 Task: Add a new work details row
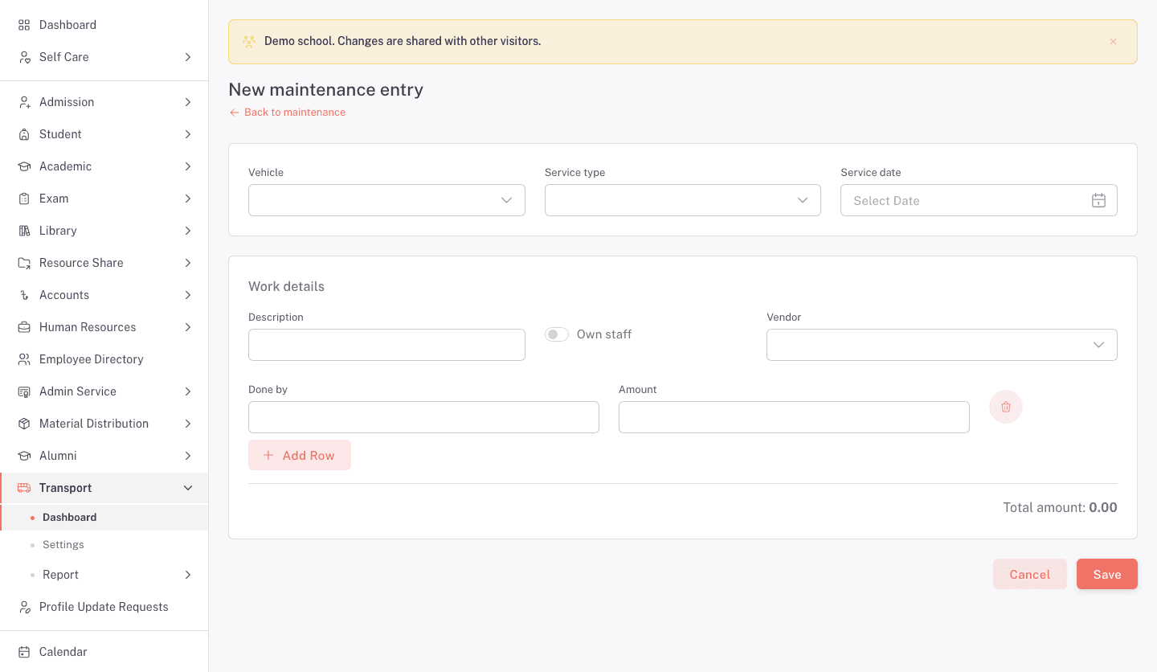point(300,455)
